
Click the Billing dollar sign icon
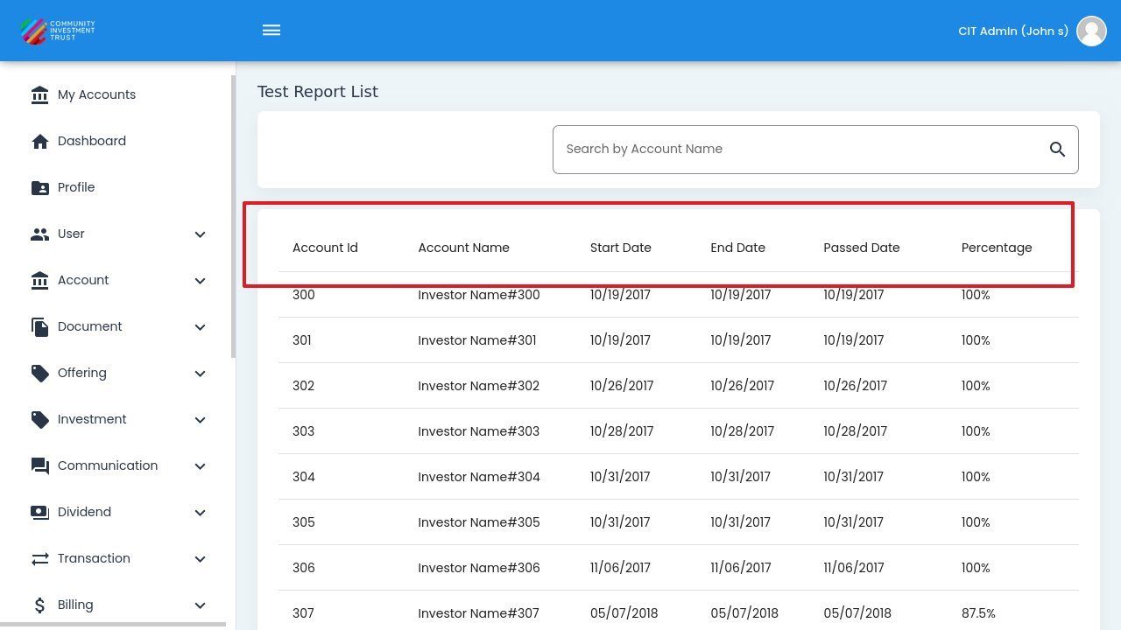pyautogui.click(x=40, y=605)
